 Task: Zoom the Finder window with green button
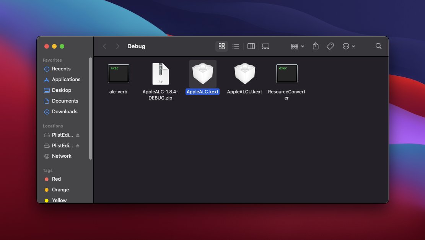[62, 46]
